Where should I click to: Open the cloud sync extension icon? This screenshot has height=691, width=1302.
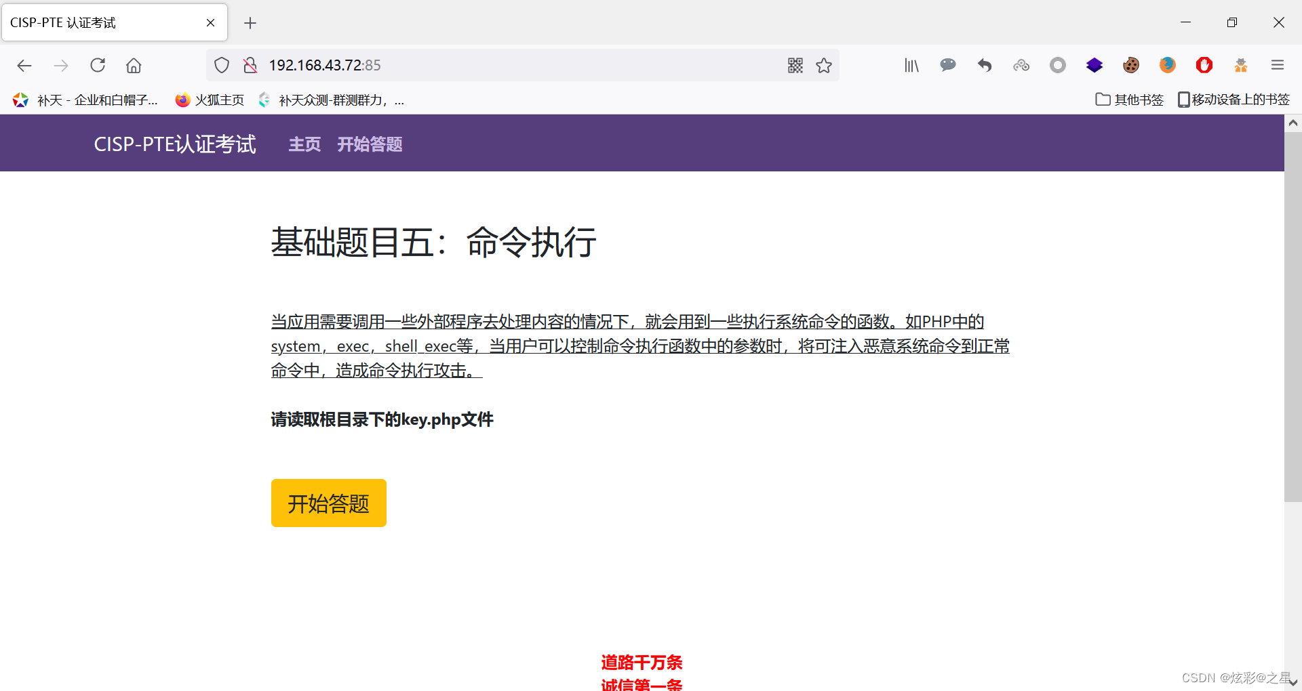(1021, 65)
